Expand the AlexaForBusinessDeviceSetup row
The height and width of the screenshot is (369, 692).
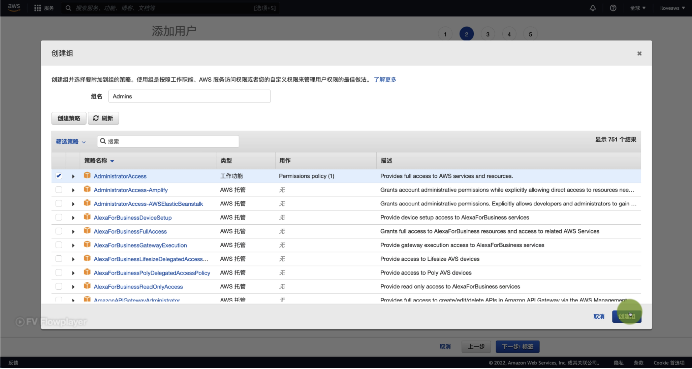[73, 218]
